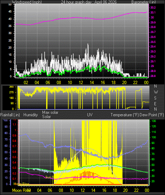Viewport: 165px width, 195px height.
Task: Click the 29.5 value on barometer axis
Action: (x=153, y=42)
